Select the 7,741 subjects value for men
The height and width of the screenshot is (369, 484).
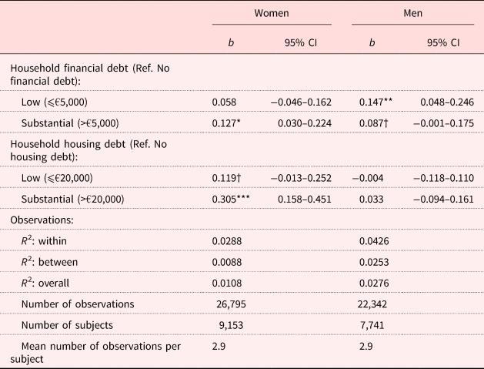point(373,324)
